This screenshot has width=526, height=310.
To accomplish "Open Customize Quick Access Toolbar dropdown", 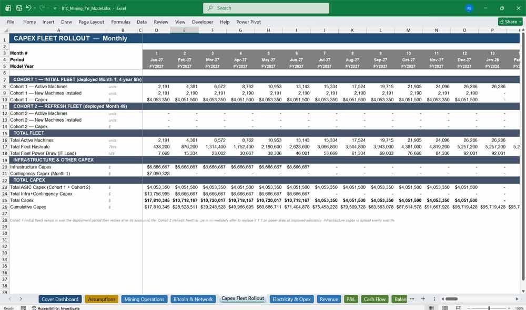I will click(x=55, y=8).
